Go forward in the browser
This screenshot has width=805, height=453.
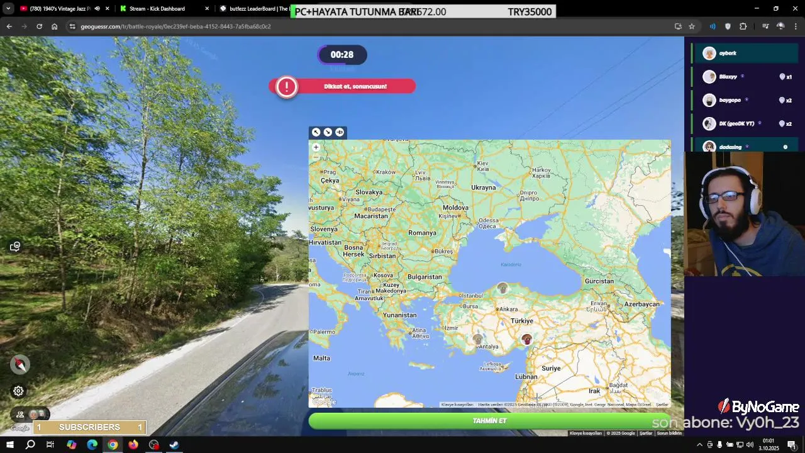[24, 26]
